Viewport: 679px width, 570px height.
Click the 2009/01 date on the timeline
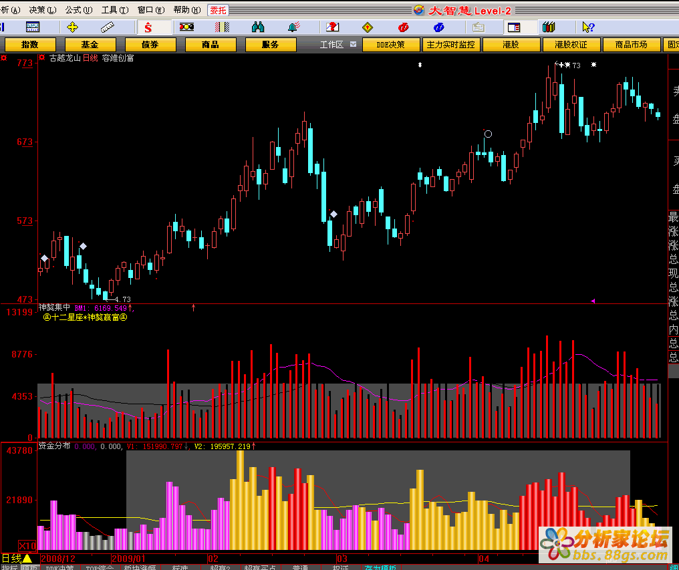click(130, 557)
